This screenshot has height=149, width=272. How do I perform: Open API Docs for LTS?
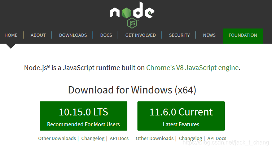click(x=119, y=139)
